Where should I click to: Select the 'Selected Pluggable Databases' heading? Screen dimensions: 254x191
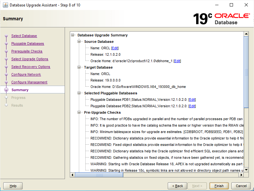click(x=111, y=93)
